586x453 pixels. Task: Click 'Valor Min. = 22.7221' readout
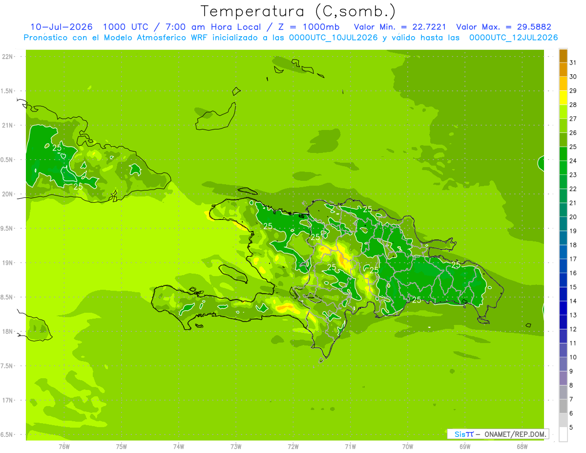point(400,27)
